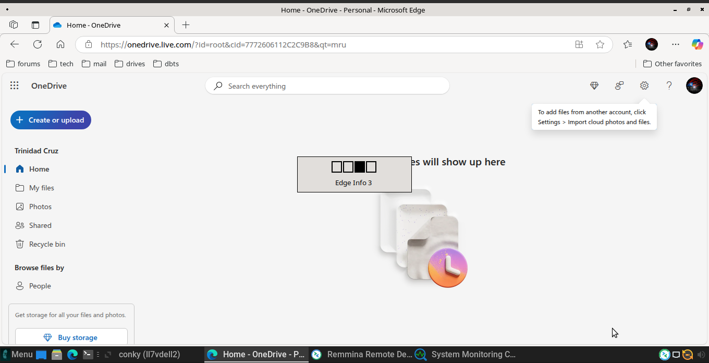Open the file manager from taskbar
Image resolution: width=709 pixels, height=363 pixels.
[57, 355]
